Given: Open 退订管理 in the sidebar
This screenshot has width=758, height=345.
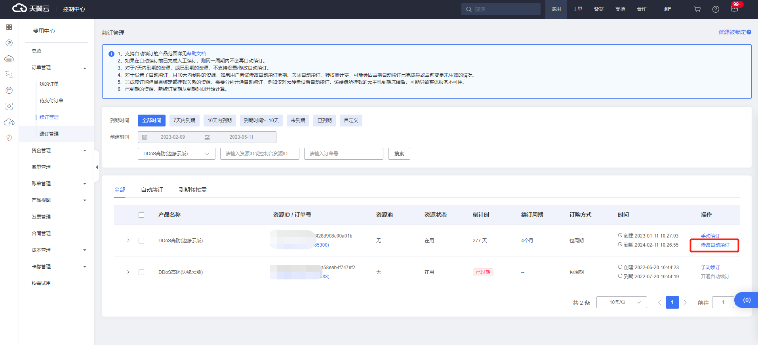Looking at the screenshot, I should click(x=49, y=134).
